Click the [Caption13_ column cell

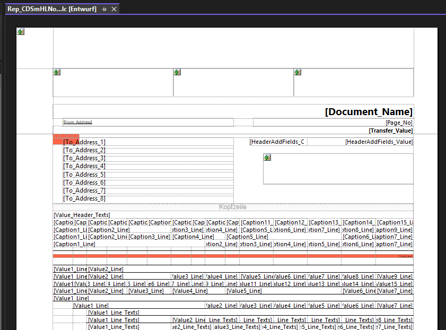coord(324,222)
